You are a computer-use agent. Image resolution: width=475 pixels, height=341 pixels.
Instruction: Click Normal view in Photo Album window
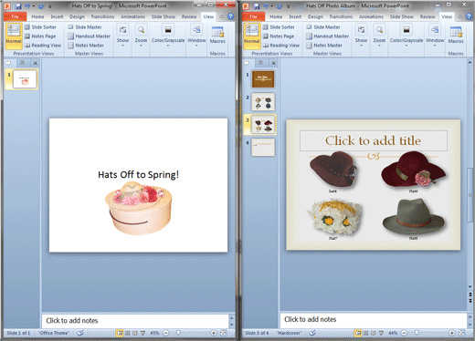tap(252, 36)
